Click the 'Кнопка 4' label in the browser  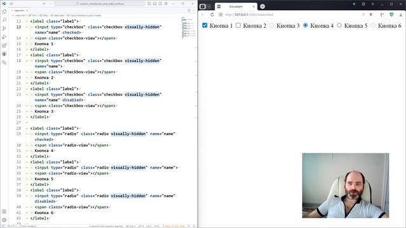pyautogui.click(x=322, y=25)
